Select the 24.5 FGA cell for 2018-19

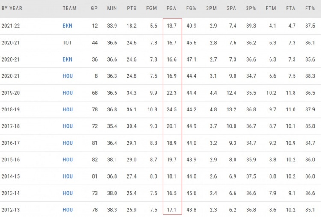point(172,110)
